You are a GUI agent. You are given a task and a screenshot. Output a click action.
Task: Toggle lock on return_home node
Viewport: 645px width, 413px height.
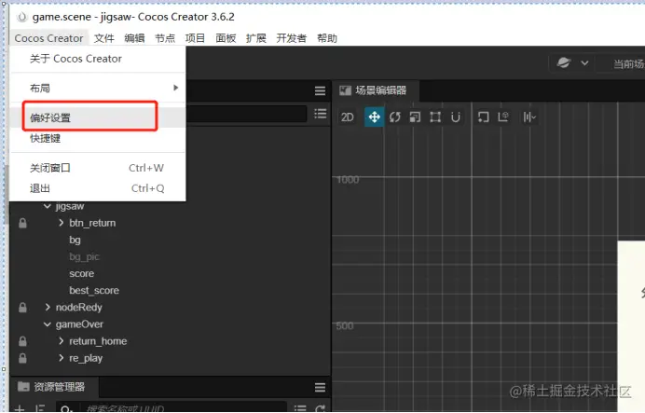(x=22, y=341)
